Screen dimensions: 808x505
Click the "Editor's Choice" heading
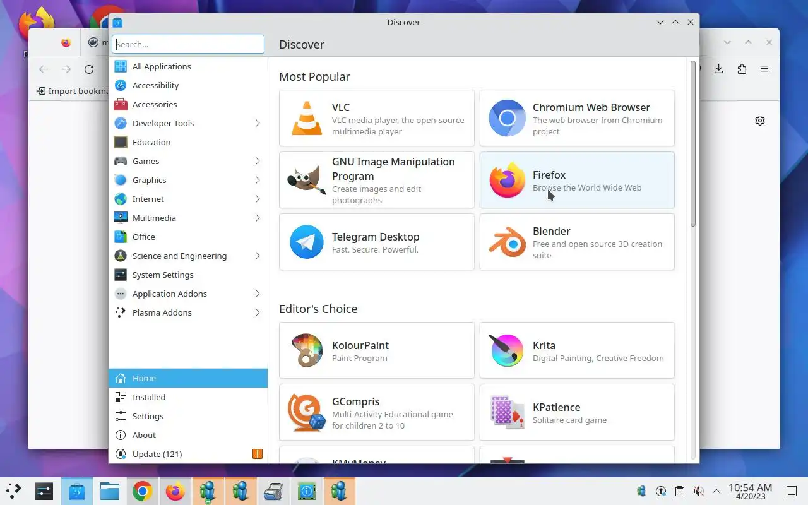[318, 309]
